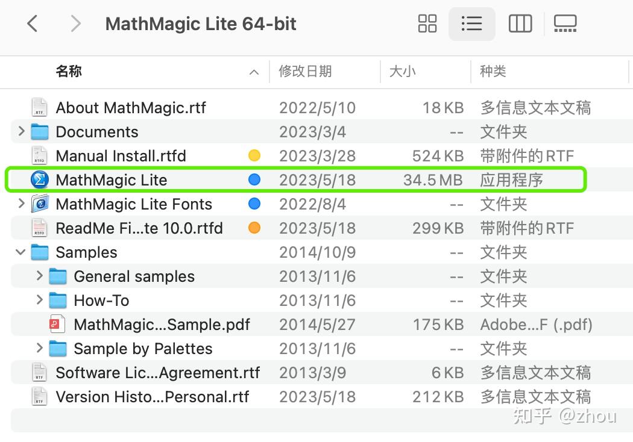Select MathMagic Lite Fonts folder name

(x=134, y=204)
